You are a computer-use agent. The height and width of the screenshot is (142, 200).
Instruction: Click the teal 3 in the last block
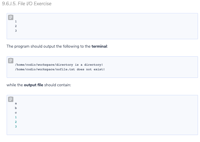[16, 126]
